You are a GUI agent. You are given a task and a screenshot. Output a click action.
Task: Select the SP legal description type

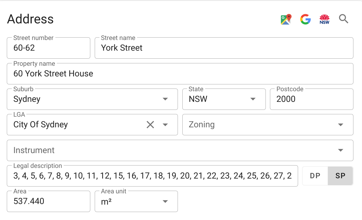pyautogui.click(x=340, y=176)
